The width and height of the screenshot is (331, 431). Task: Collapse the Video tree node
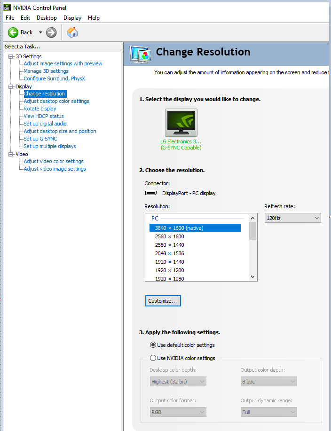coord(11,154)
